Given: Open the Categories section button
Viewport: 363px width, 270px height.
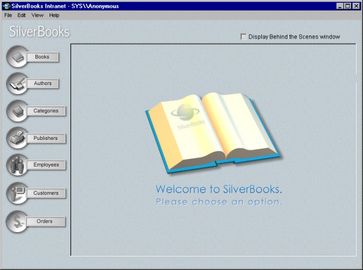Looking at the screenshot, I should (x=46, y=111).
